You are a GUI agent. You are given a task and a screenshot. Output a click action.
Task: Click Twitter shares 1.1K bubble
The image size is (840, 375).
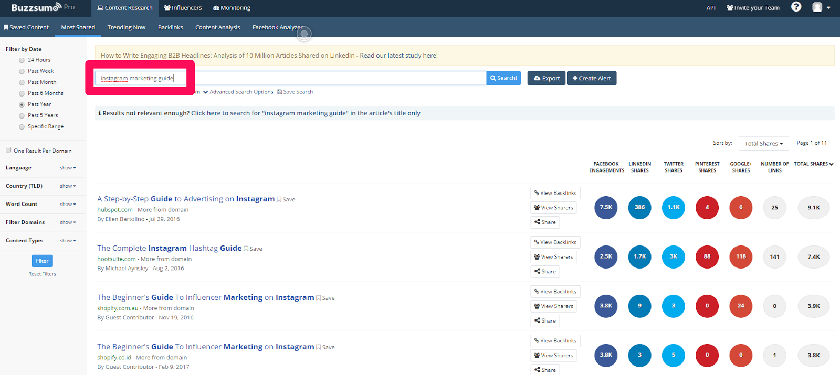(x=674, y=207)
